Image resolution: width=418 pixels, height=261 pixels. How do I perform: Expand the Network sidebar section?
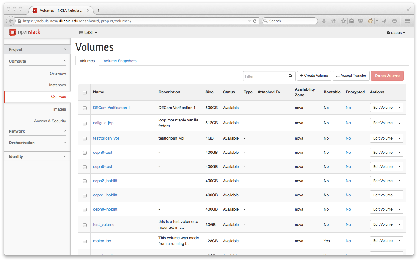point(38,131)
